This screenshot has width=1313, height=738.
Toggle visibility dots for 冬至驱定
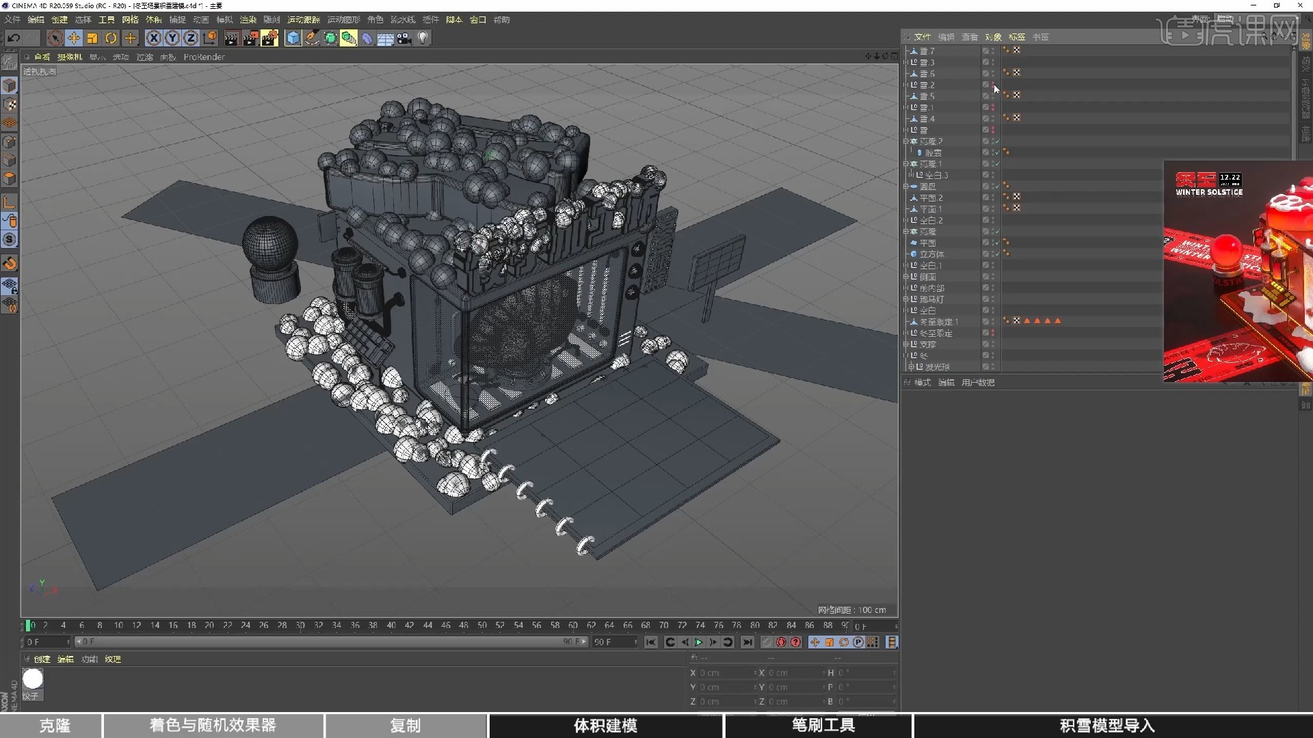(x=993, y=333)
